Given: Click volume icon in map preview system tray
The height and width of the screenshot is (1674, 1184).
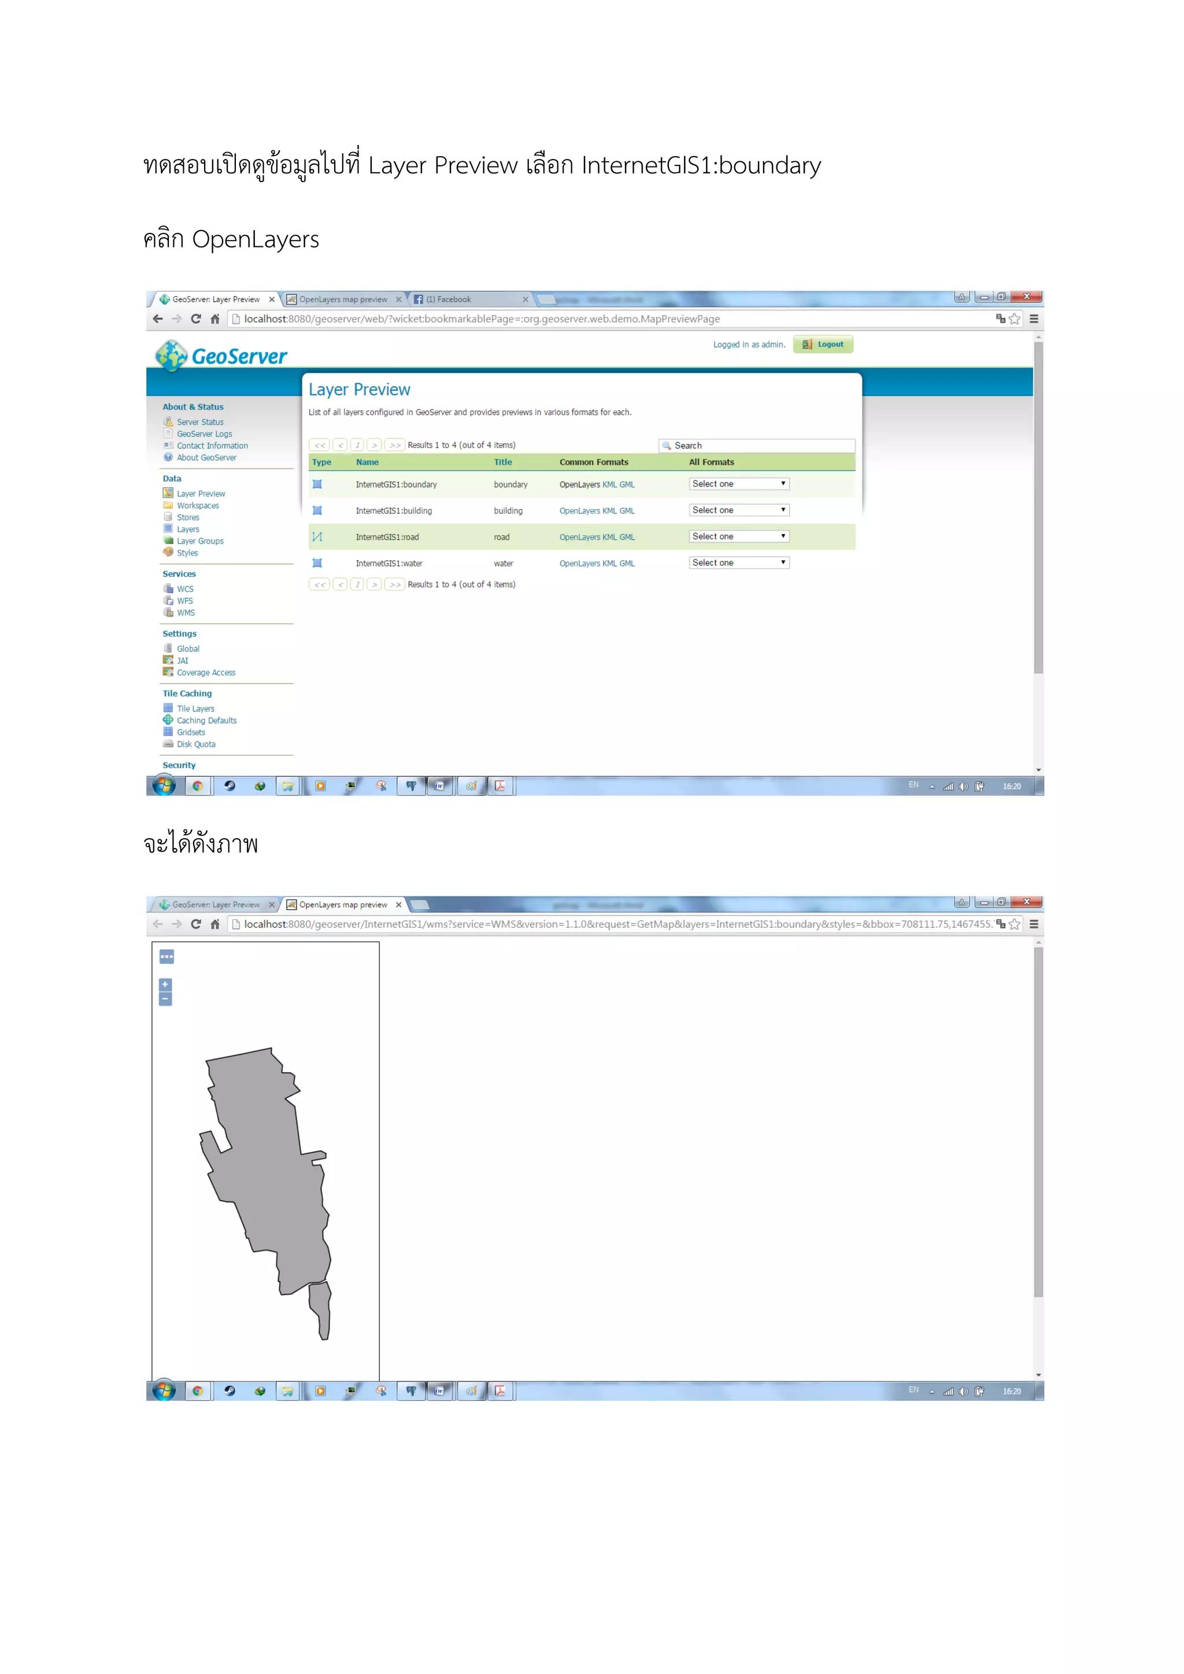Looking at the screenshot, I should pos(964,1391).
